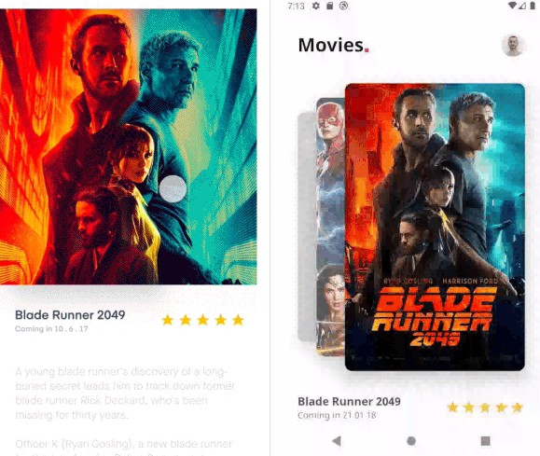
Task: Tap the first star in detail rating
Action: pos(168,320)
